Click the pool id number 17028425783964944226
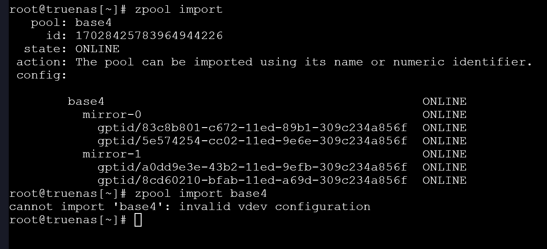This screenshot has height=249, width=547. [149, 36]
